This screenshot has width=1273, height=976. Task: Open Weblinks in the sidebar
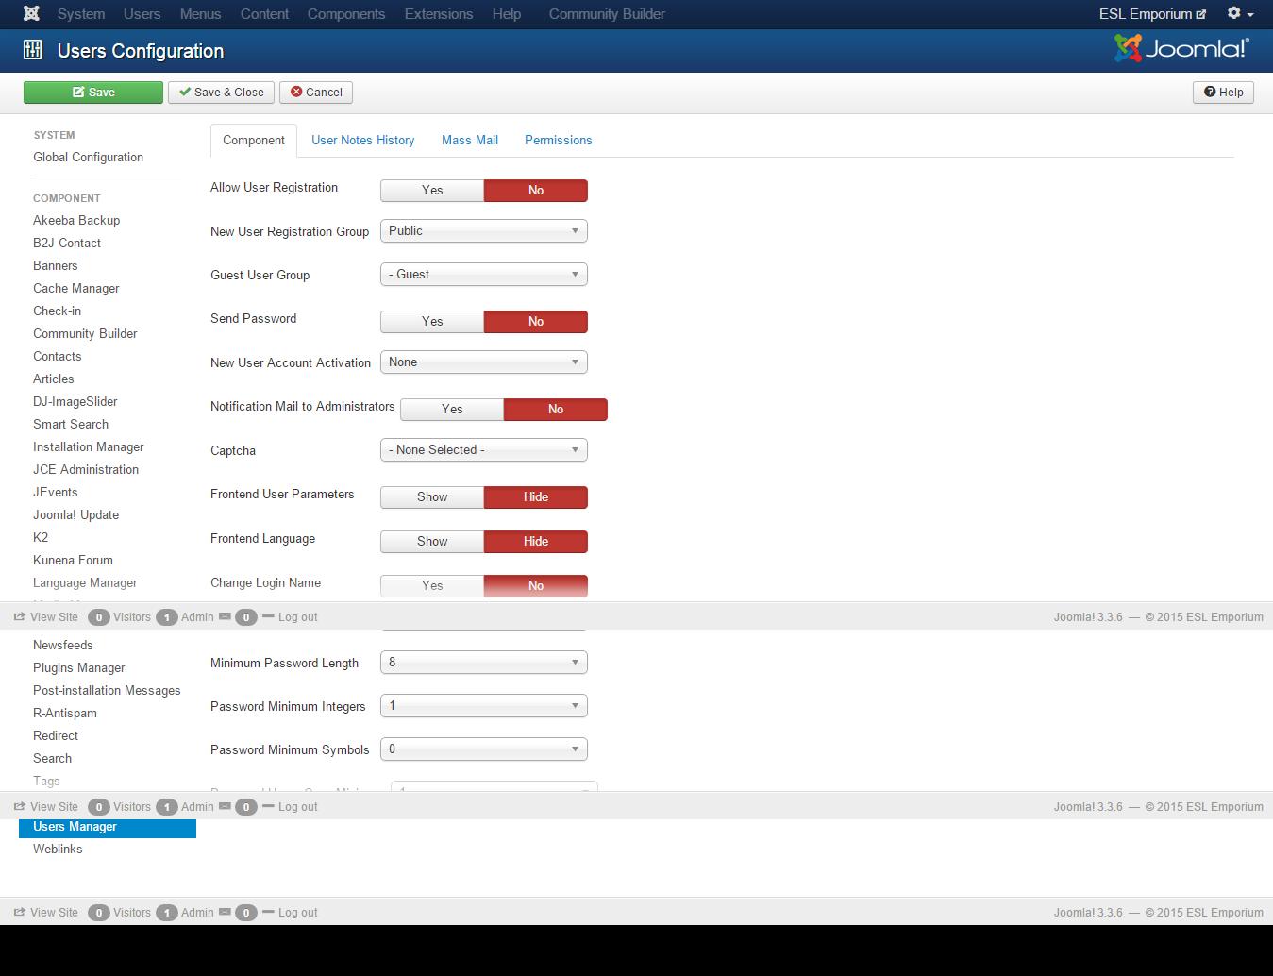(x=58, y=850)
